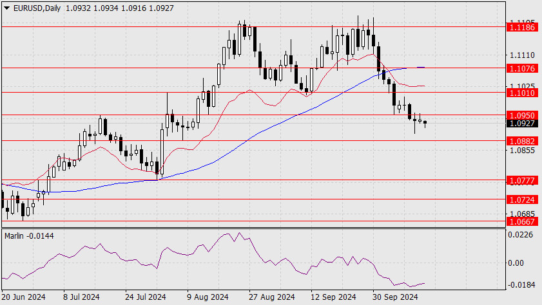Click the latest daily candlestick on chart
The width and height of the screenshot is (542, 305).
point(425,123)
